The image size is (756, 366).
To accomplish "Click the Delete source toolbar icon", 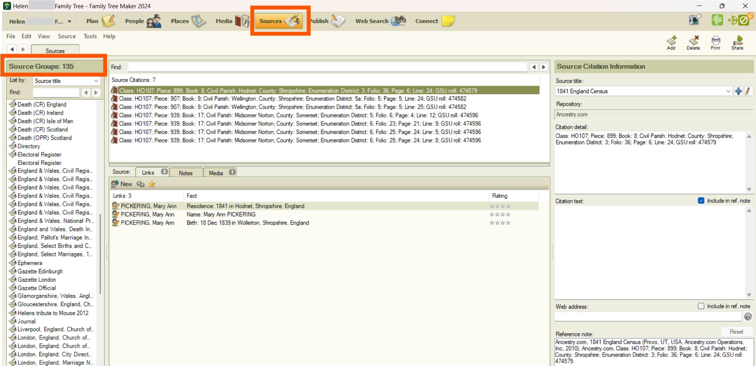I will pos(693,42).
